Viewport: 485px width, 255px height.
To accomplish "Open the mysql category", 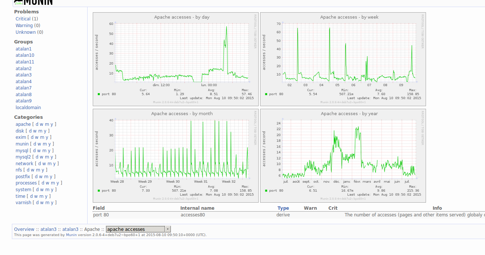I will point(22,151).
